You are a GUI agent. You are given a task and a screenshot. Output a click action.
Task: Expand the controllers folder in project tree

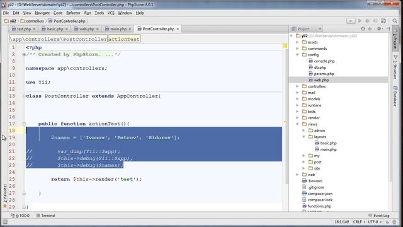[x=297, y=86]
